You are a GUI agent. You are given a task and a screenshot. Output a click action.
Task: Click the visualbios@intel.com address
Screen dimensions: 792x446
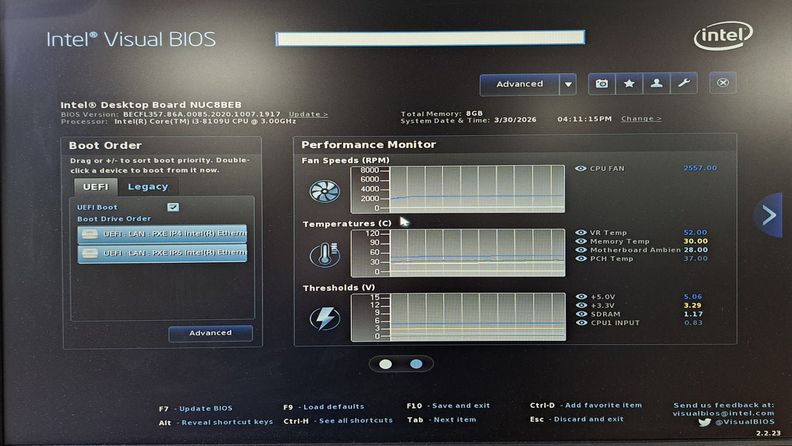click(x=724, y=413)
